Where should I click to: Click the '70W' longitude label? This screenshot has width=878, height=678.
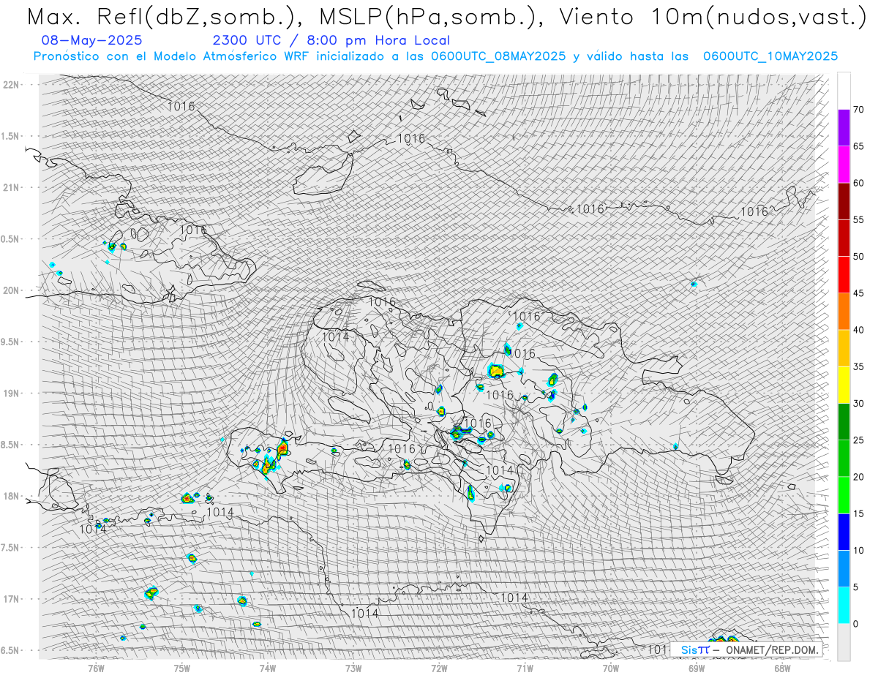tap(611, 667)
